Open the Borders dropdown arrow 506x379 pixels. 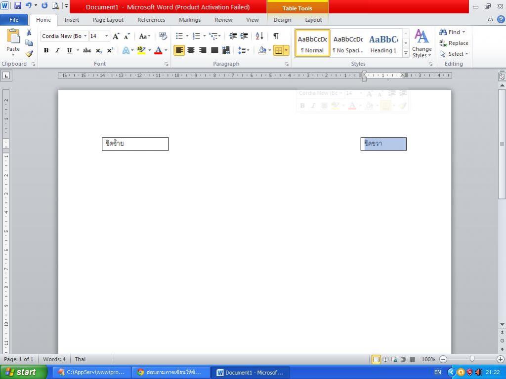coord(286,50)
